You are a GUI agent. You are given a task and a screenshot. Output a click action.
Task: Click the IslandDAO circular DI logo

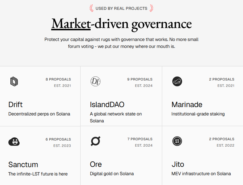point(96,81)
